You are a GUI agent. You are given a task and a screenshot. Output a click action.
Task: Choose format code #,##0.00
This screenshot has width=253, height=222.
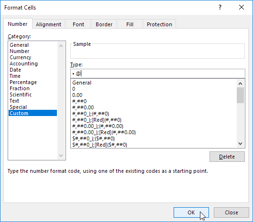click(x=154, y=107)
